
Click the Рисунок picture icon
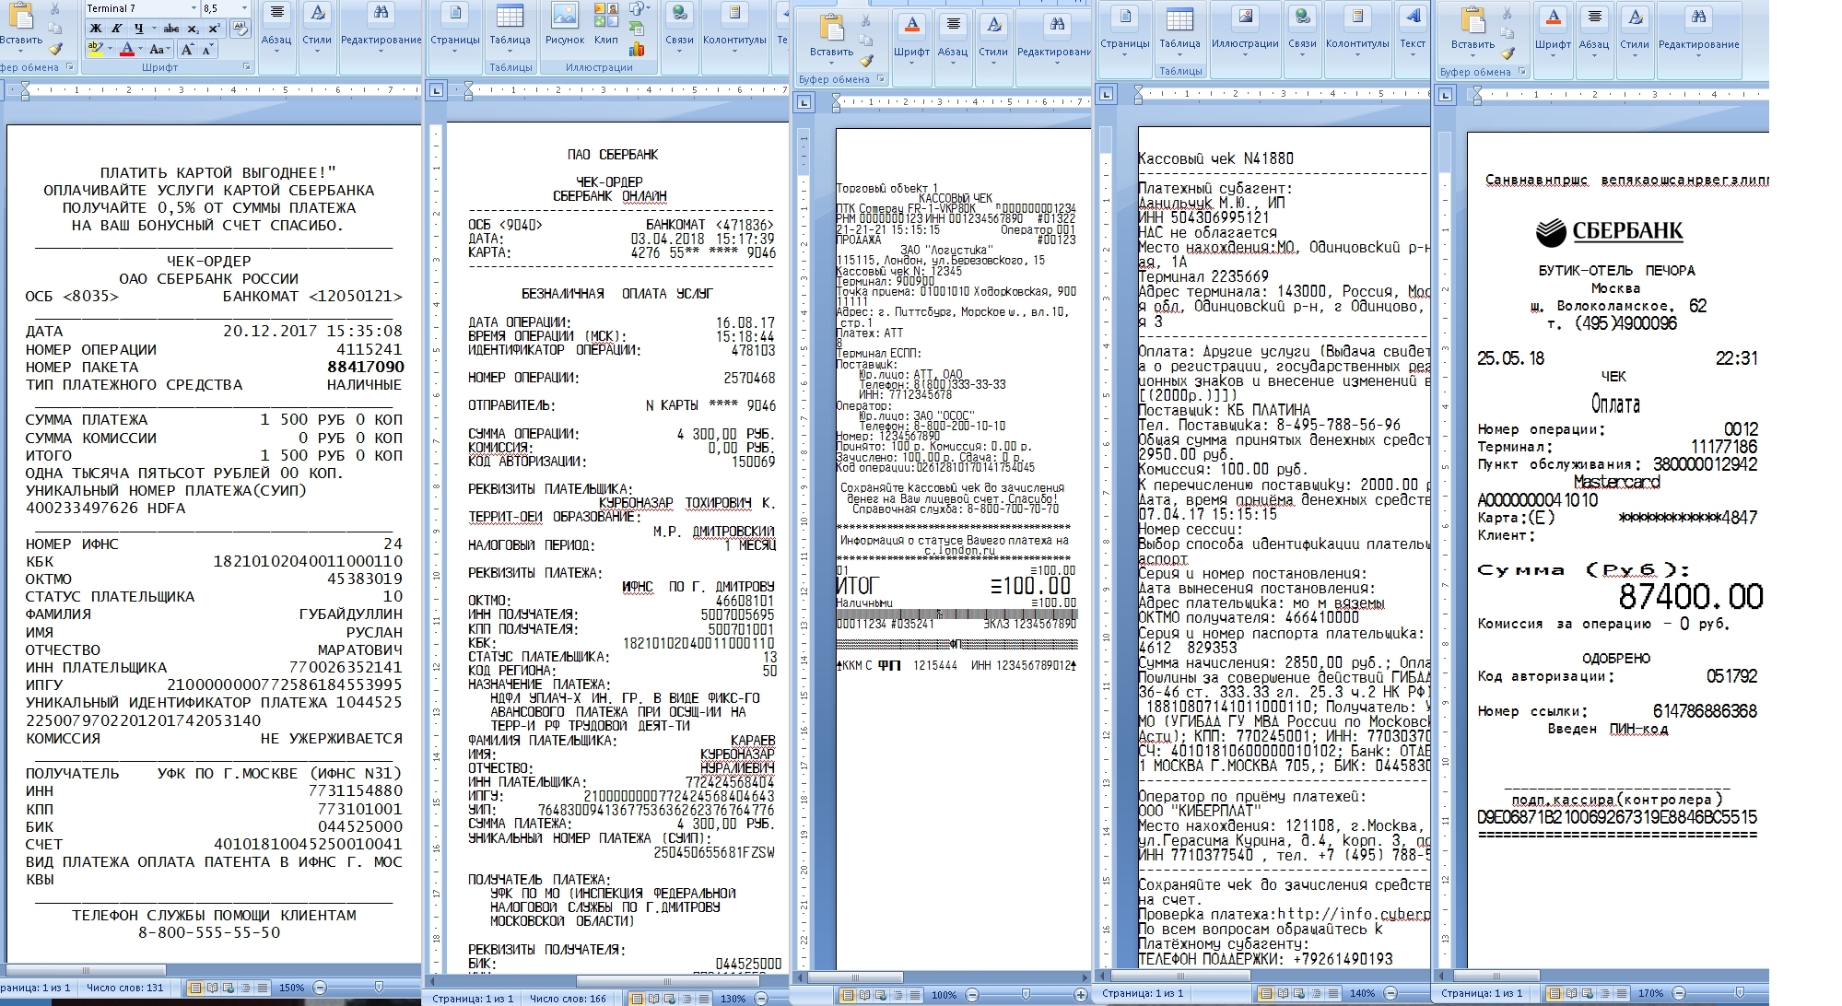pyautogui.click(x=564, y=26)
